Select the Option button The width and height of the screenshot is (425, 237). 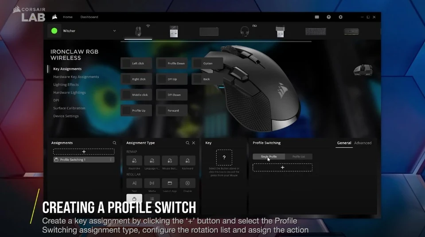[207, 64]
